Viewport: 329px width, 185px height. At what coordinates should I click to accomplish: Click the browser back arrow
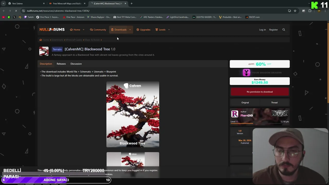point(4,11)
